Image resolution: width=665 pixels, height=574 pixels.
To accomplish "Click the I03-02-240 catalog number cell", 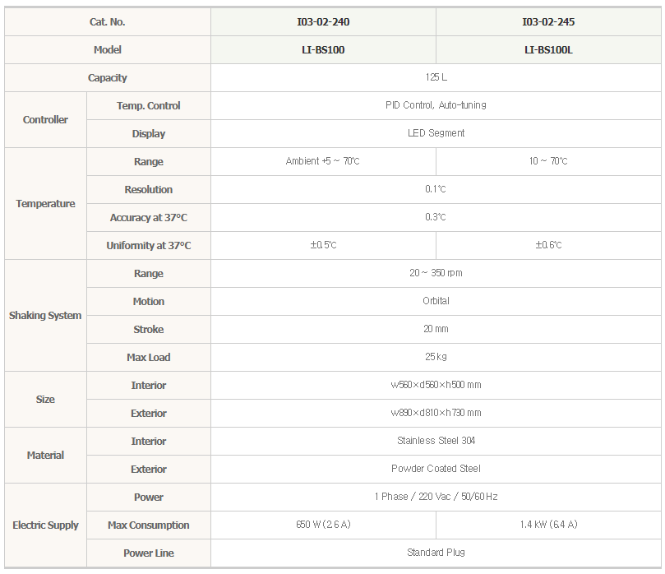I will point(323,21).
